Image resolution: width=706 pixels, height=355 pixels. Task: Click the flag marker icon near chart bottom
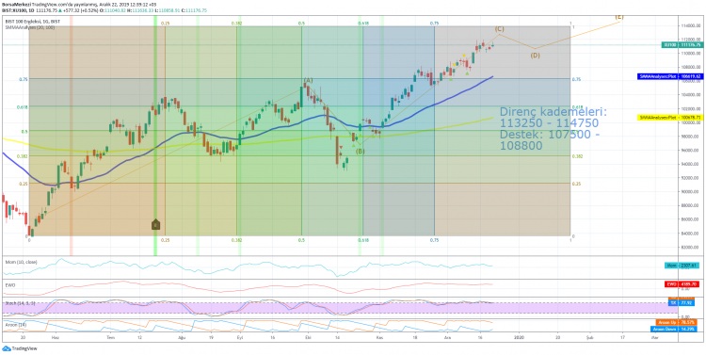[155, 224]
